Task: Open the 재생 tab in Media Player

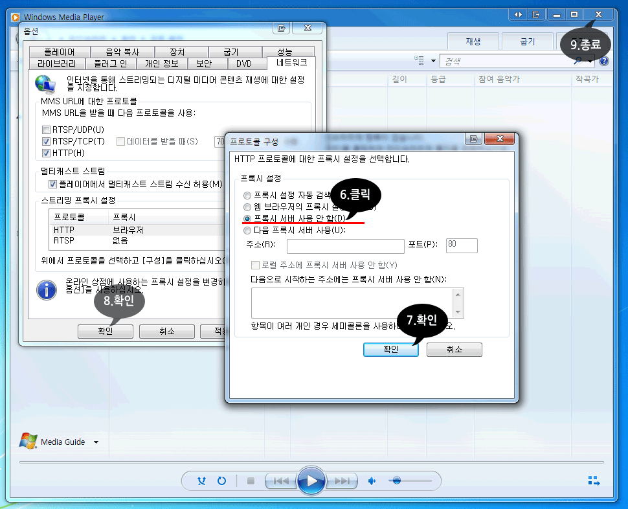Action: click(x=473, y=41)
